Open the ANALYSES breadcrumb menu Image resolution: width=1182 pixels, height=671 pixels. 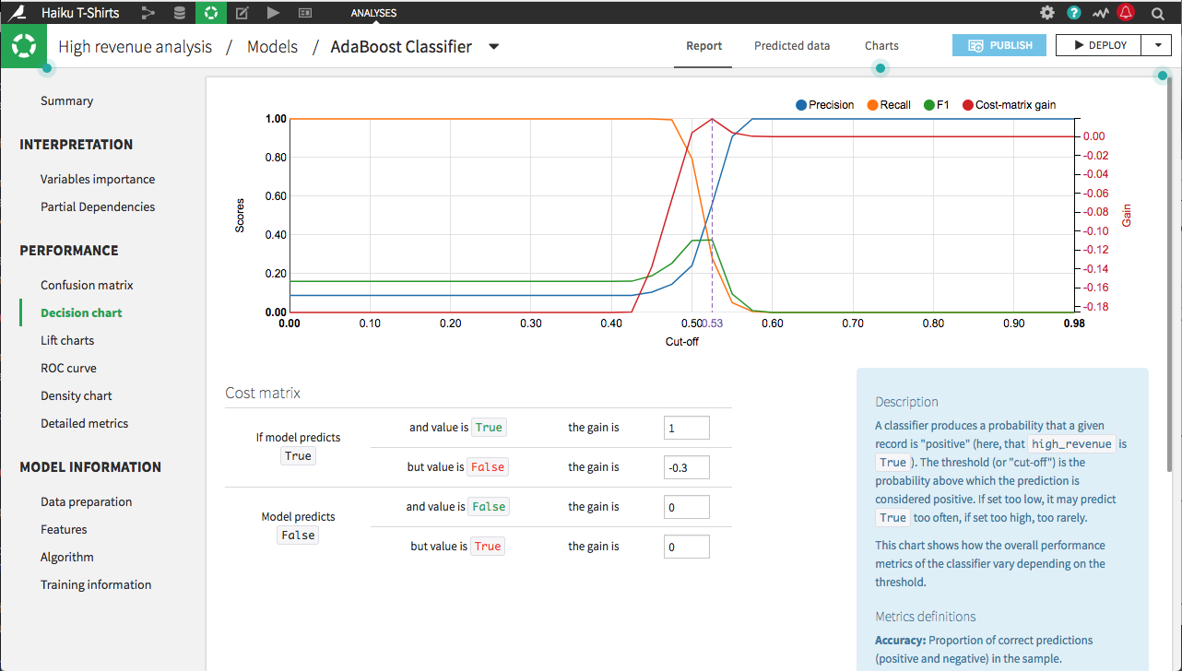[x=372, y=13]
